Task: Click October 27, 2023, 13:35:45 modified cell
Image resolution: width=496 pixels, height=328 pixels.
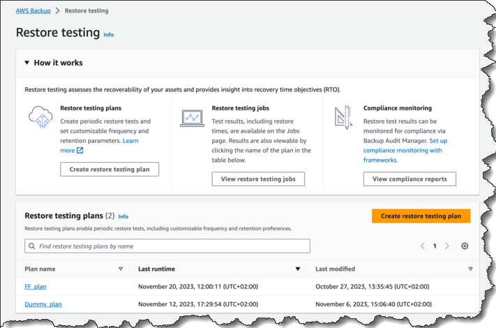Action: tap(373, 287)
